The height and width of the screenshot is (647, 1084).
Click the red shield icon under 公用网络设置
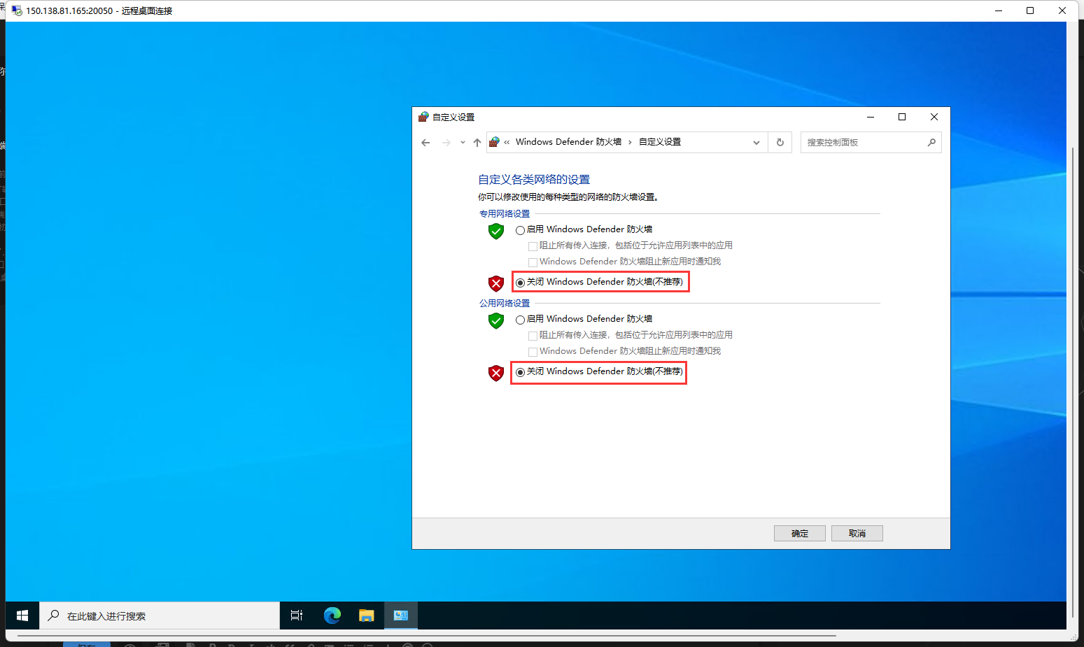496,373
